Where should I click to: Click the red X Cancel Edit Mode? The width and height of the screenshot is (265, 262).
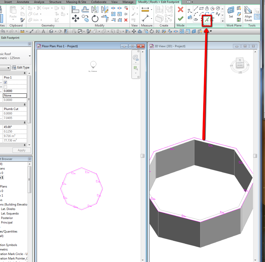[180, 10]
